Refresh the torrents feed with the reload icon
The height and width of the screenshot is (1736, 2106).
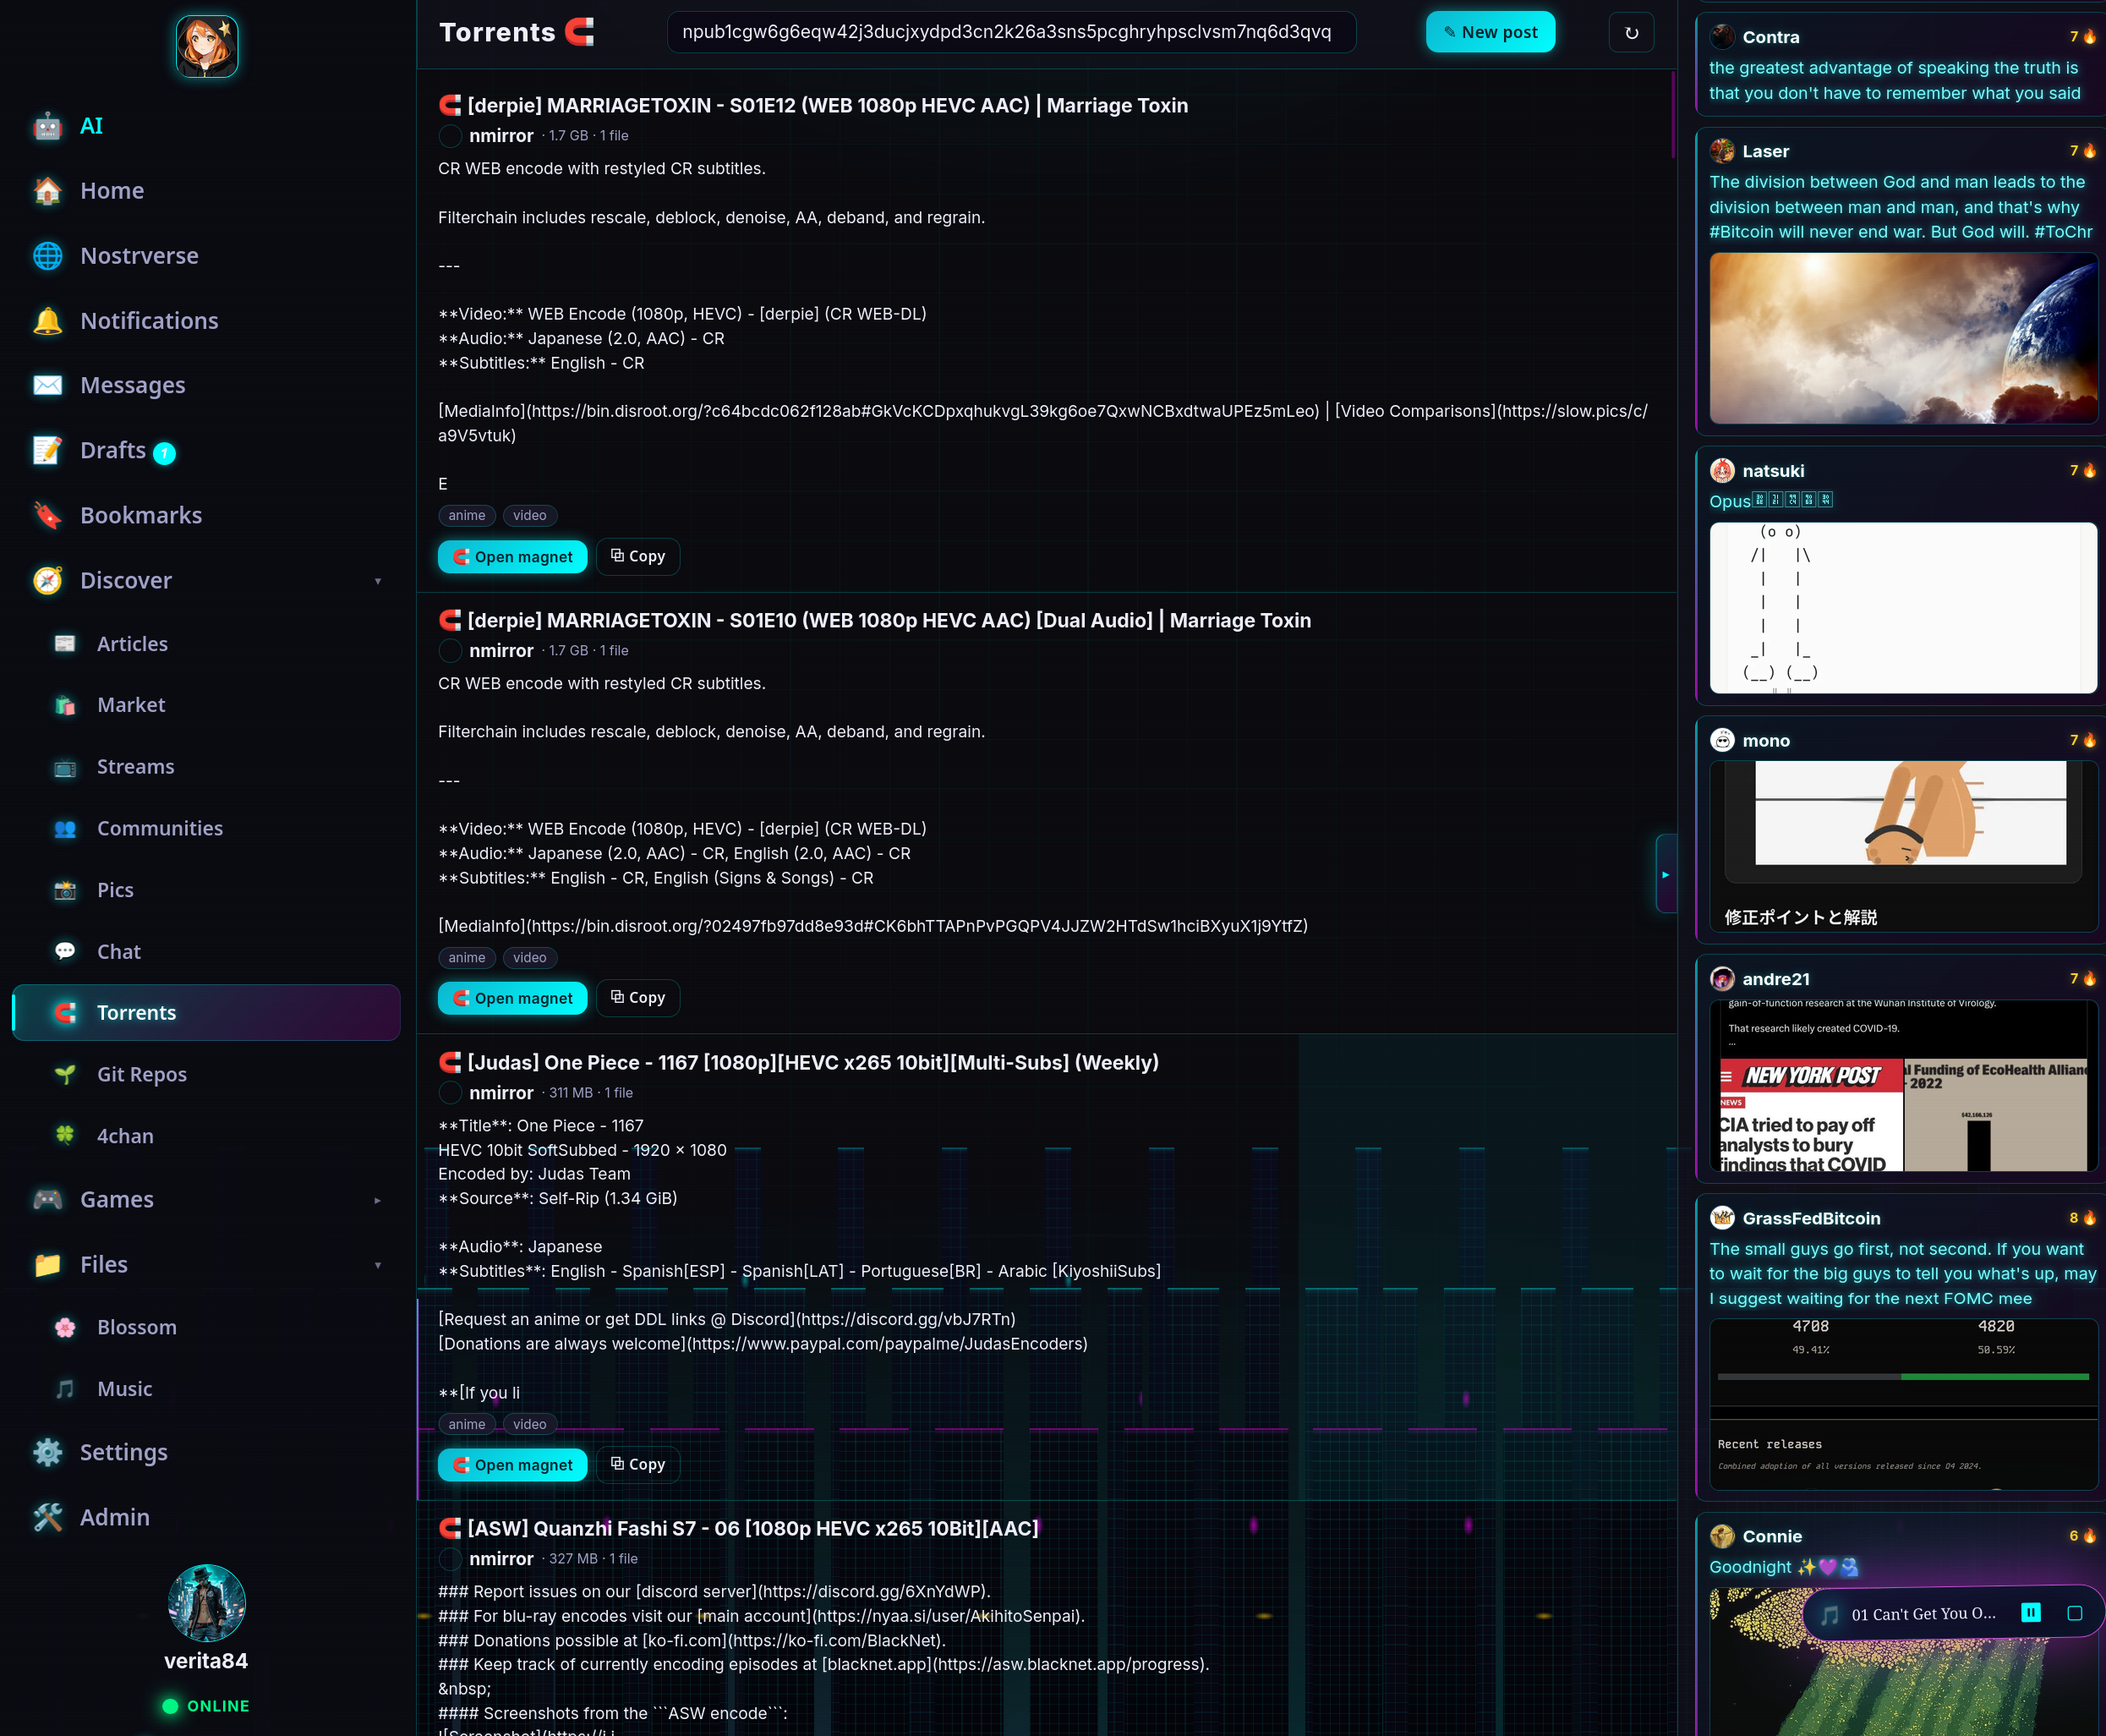click(1631, 32)
